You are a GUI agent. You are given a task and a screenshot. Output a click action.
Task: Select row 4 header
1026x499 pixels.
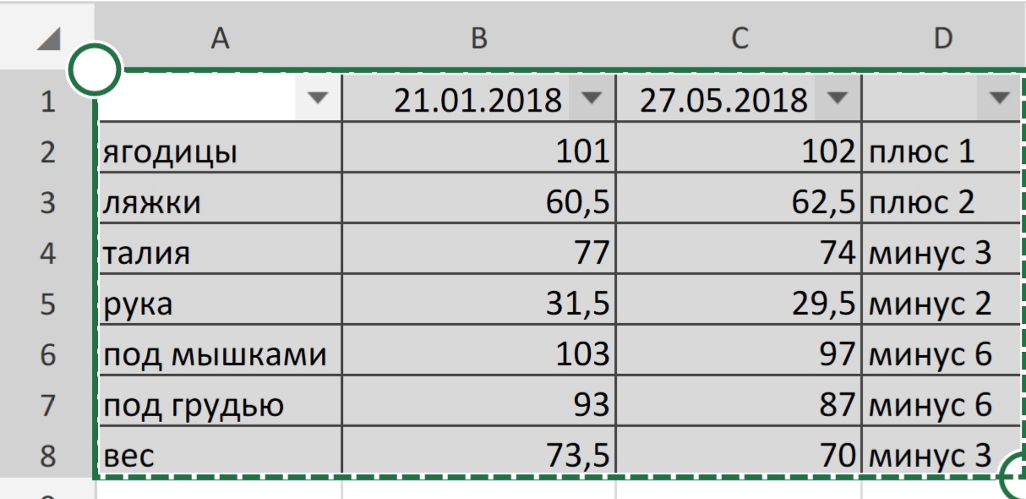46,253
